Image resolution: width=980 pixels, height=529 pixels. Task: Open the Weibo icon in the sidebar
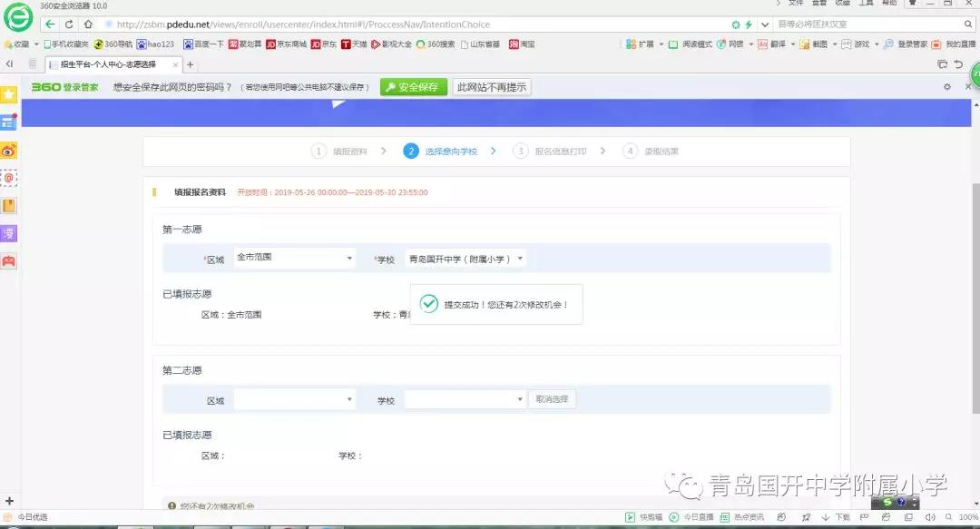click(9, 152)
